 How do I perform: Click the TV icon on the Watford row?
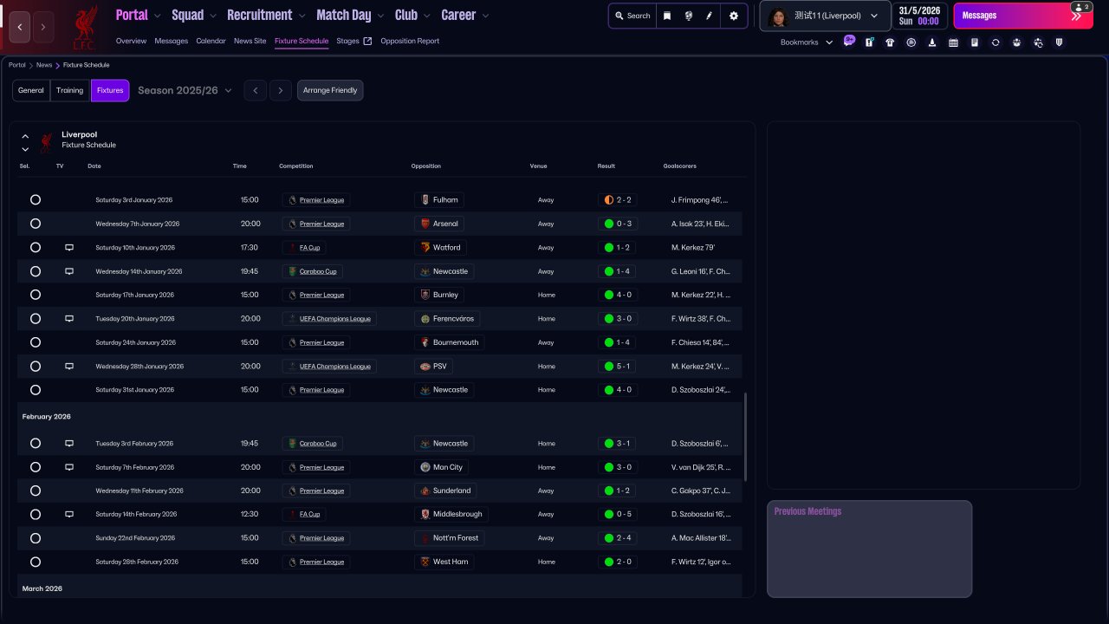[x=69, y=248]
